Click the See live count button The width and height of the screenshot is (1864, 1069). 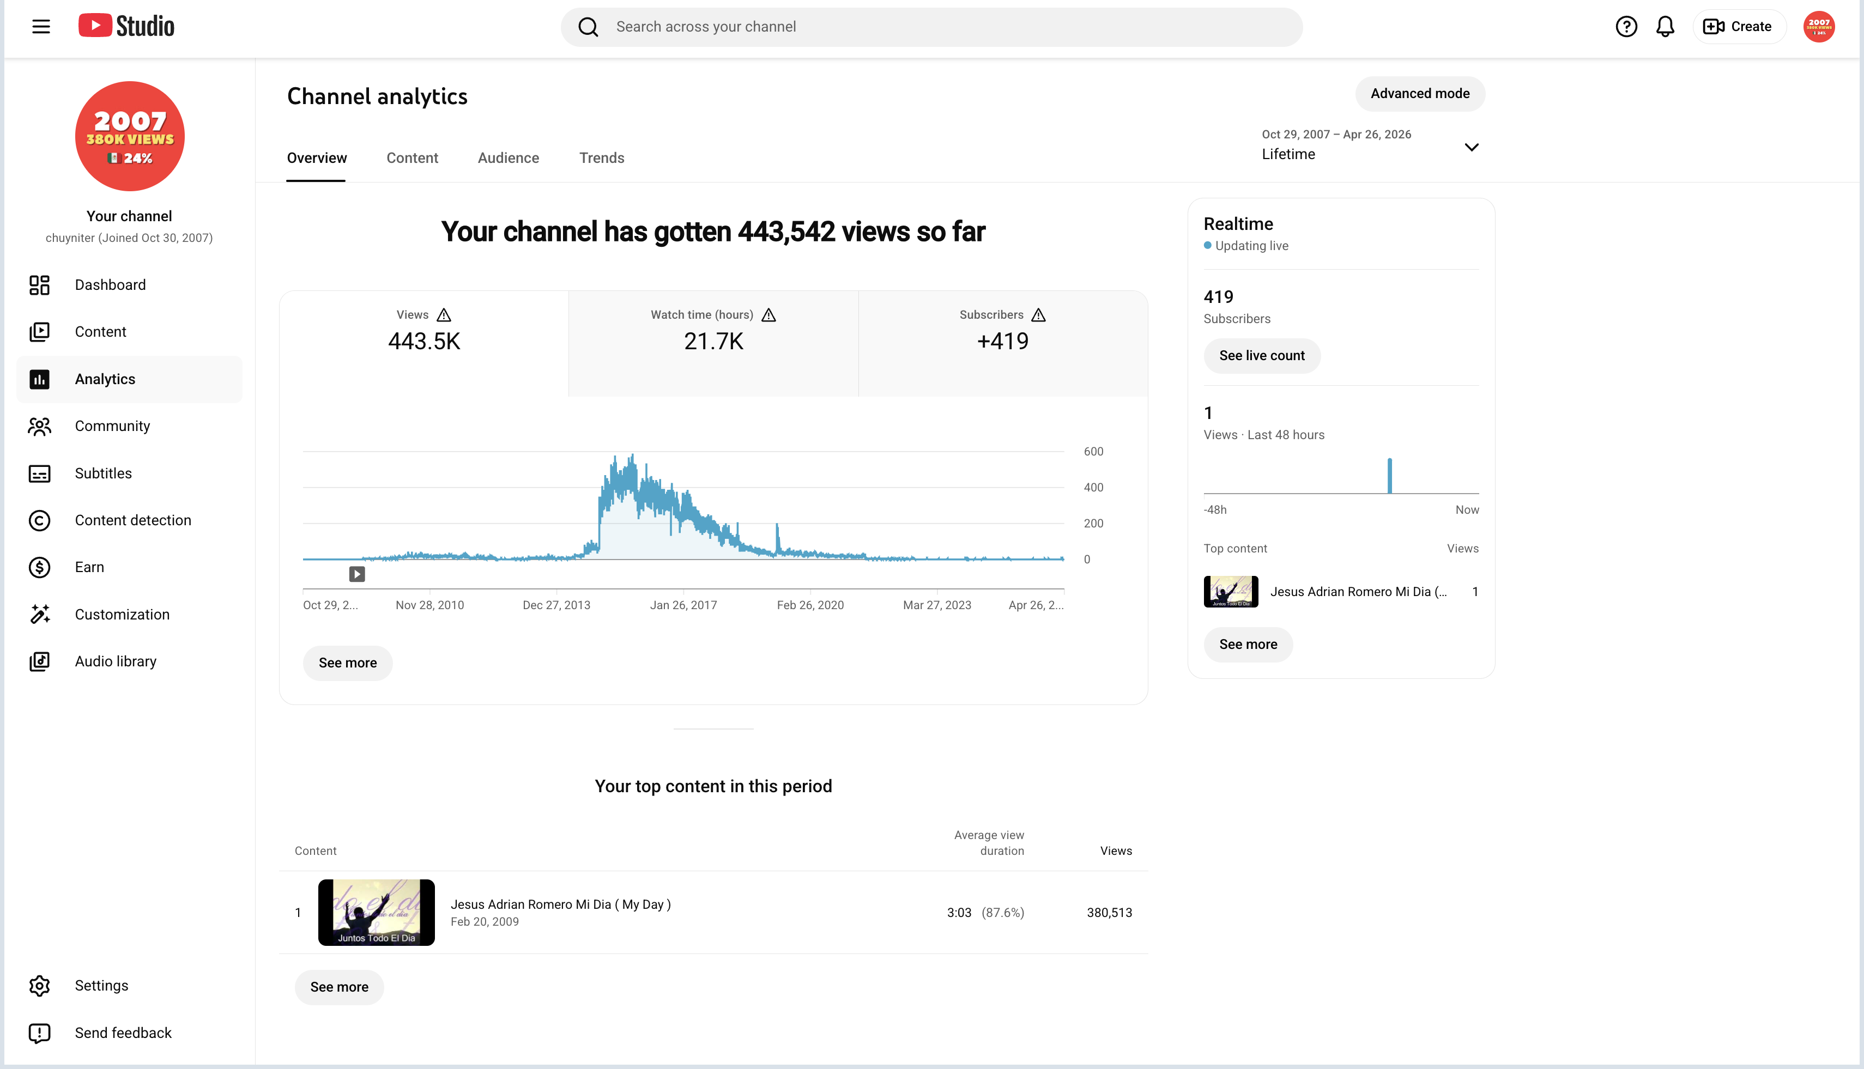click(1262, 356)
